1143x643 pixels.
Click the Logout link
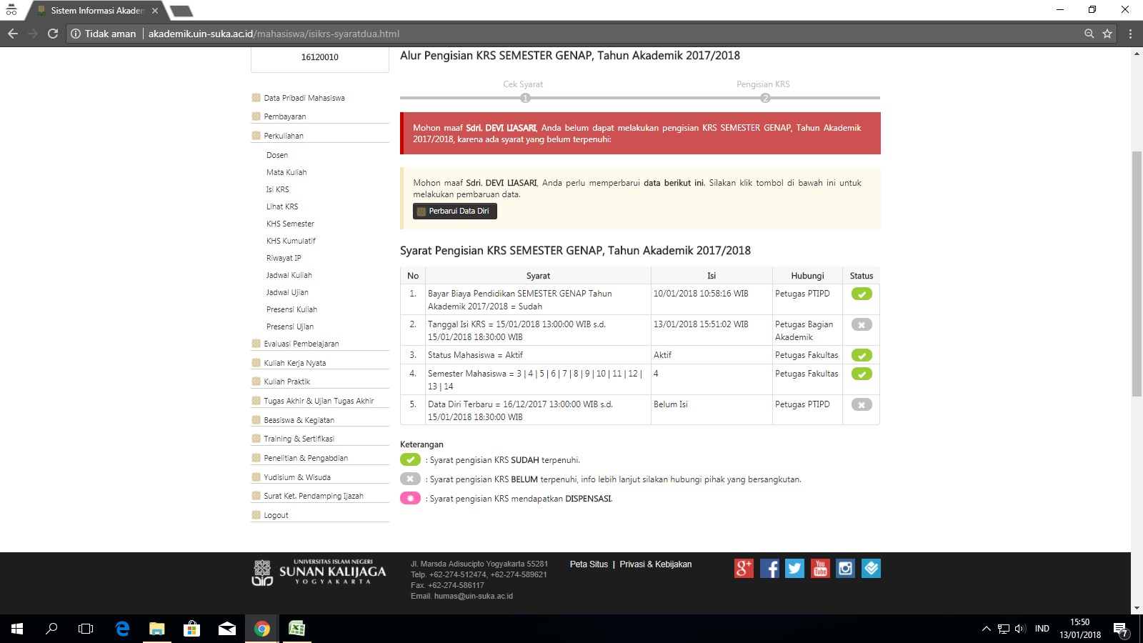pyautogui.click(x=276, y=515)
